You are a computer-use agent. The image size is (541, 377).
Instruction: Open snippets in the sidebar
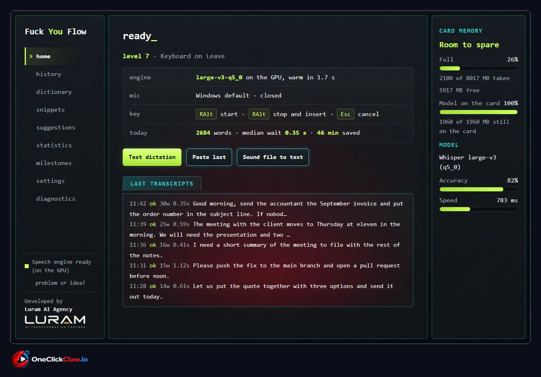(50, 110)
